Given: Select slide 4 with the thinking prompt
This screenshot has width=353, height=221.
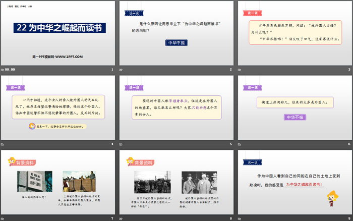Looking at the screenshot, I should click(x=58, y=107).
